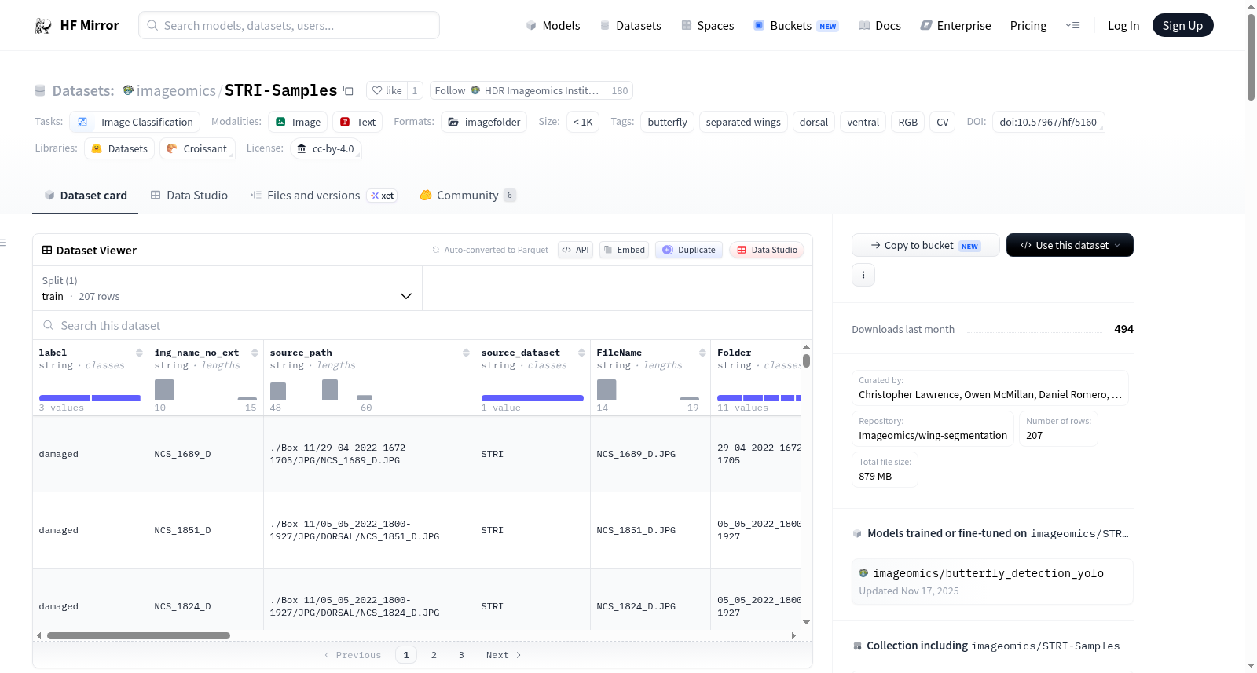Switch to the Data Studio tab
1257x673 pixels.
pyautogui.click(x=189, y=196)
